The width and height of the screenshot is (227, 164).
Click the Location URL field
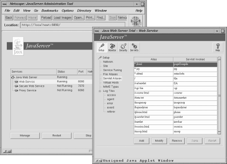coord(73,25)
